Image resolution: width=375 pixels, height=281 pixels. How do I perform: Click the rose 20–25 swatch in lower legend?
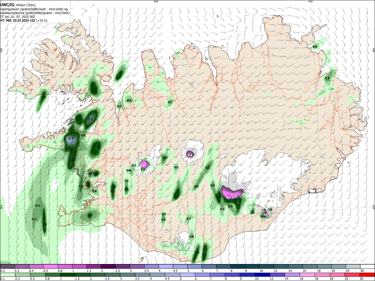[337, 275]
